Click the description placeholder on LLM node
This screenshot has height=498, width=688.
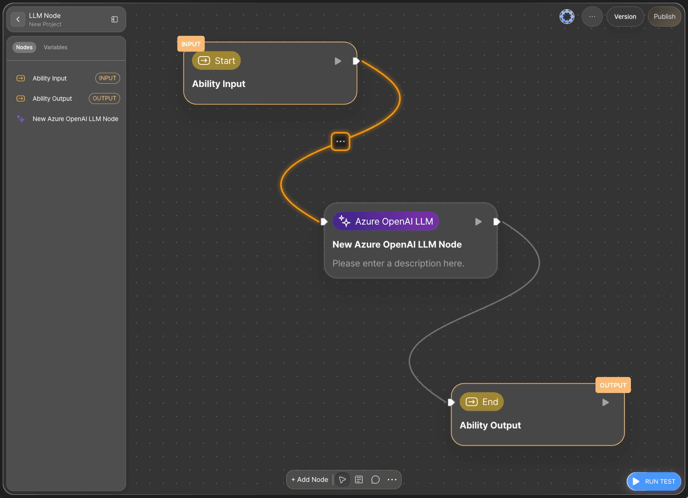click(399, 263)
